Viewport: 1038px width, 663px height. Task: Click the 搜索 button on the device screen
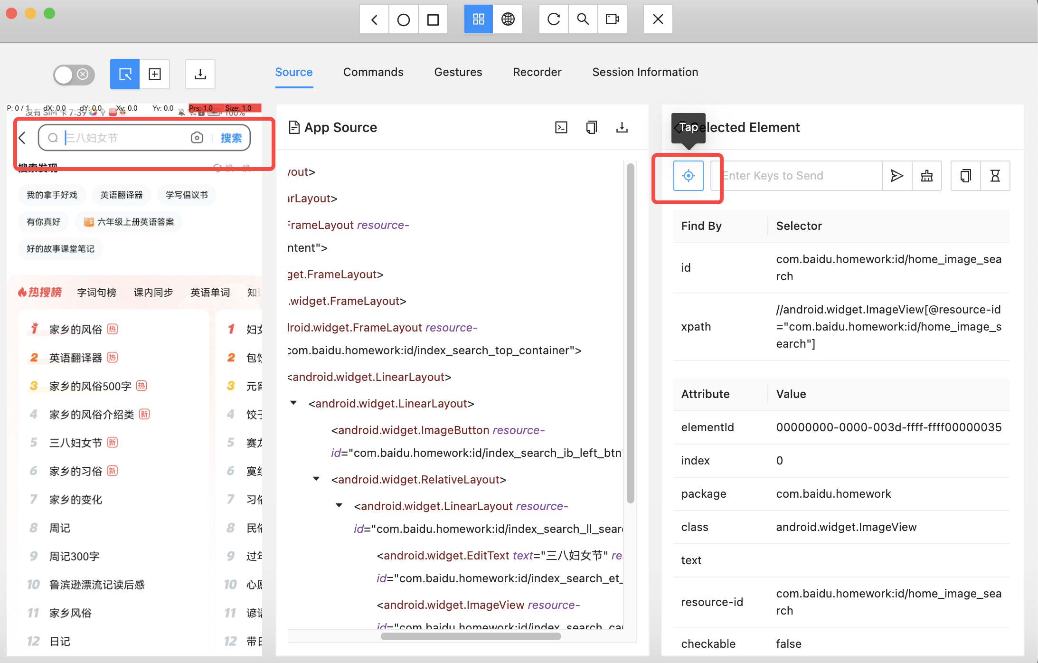tap(231, 138)
